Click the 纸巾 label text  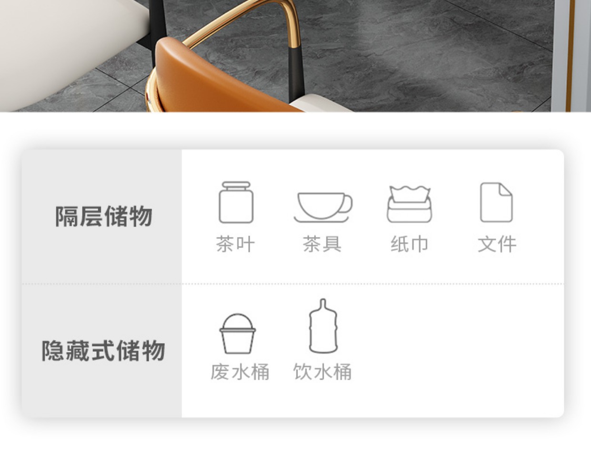[x=409, y=244]
